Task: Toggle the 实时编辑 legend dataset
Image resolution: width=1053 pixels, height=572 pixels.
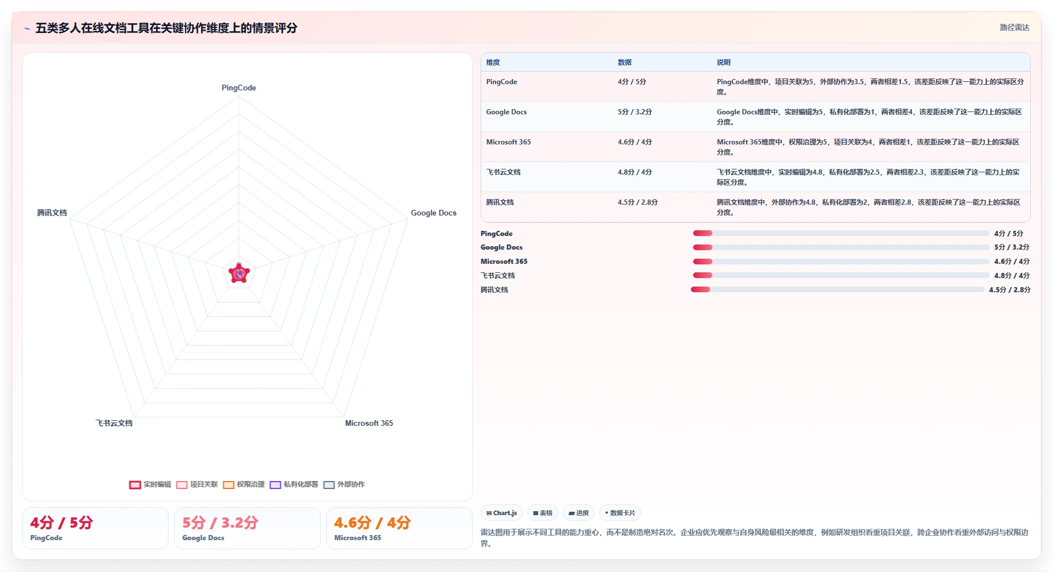Action: (x=150, y=484)
